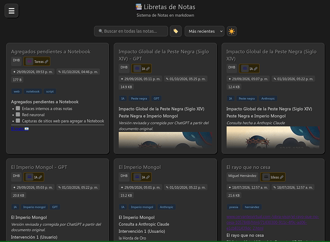Click creation date '29/09/2026, 05:01 p. m.'
The height and width of the screenshot is (242, 330).
pos(140,187)
